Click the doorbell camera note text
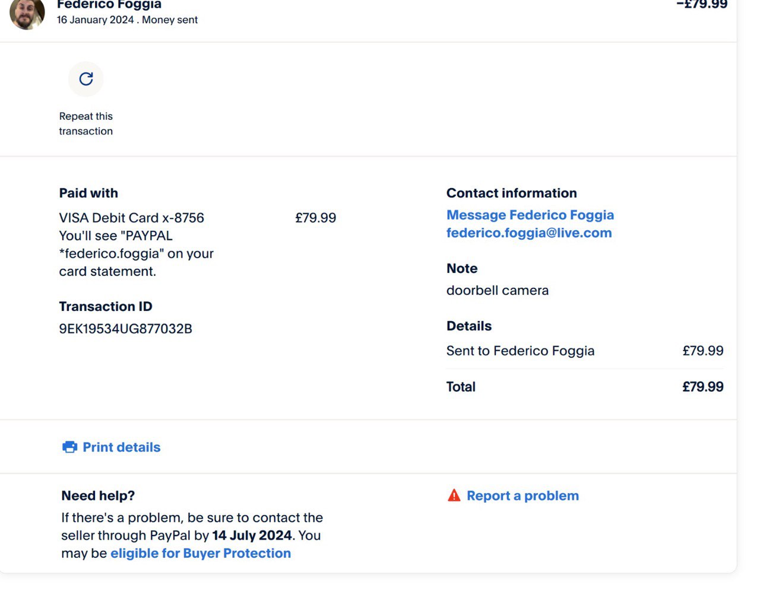 click(497, 290)
